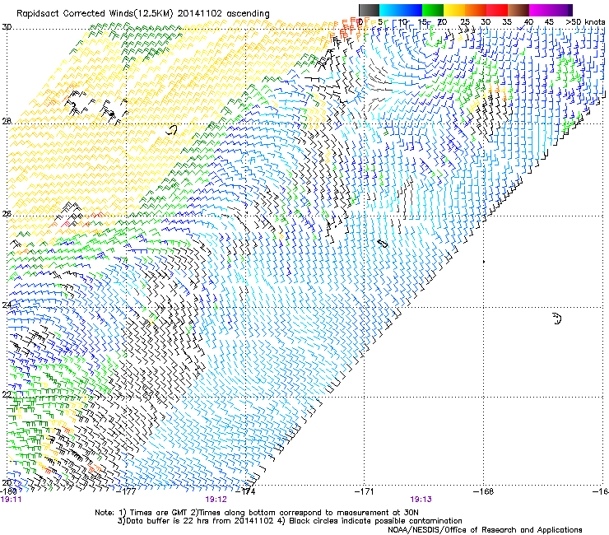Click the island outline near 24N east of -168
Image resolution: width=609 pixels, height=535 pixels.
[557, 319]
